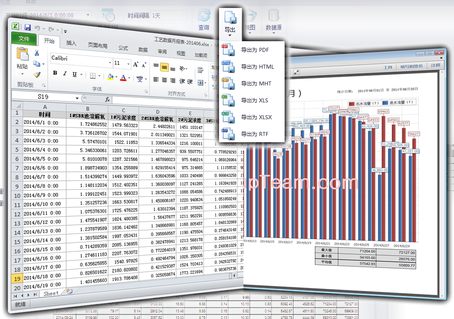Cut selection with the scissors icon

37,53
